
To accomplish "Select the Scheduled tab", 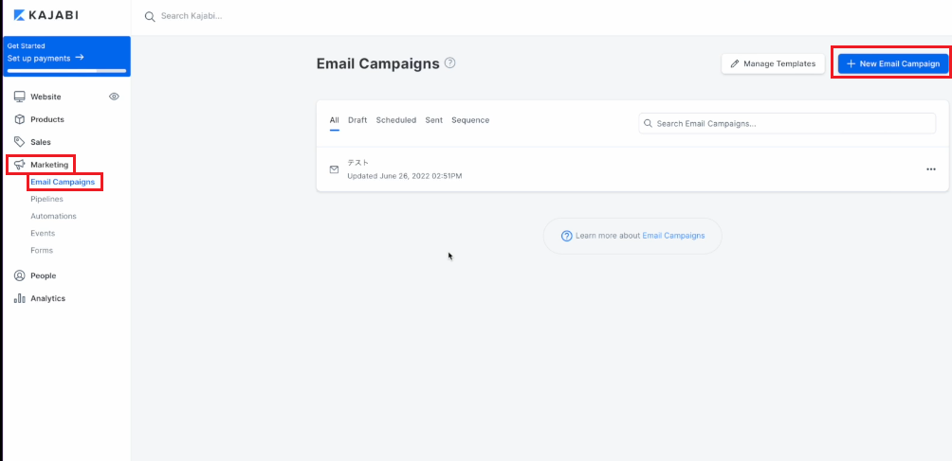I will (395, 120).
